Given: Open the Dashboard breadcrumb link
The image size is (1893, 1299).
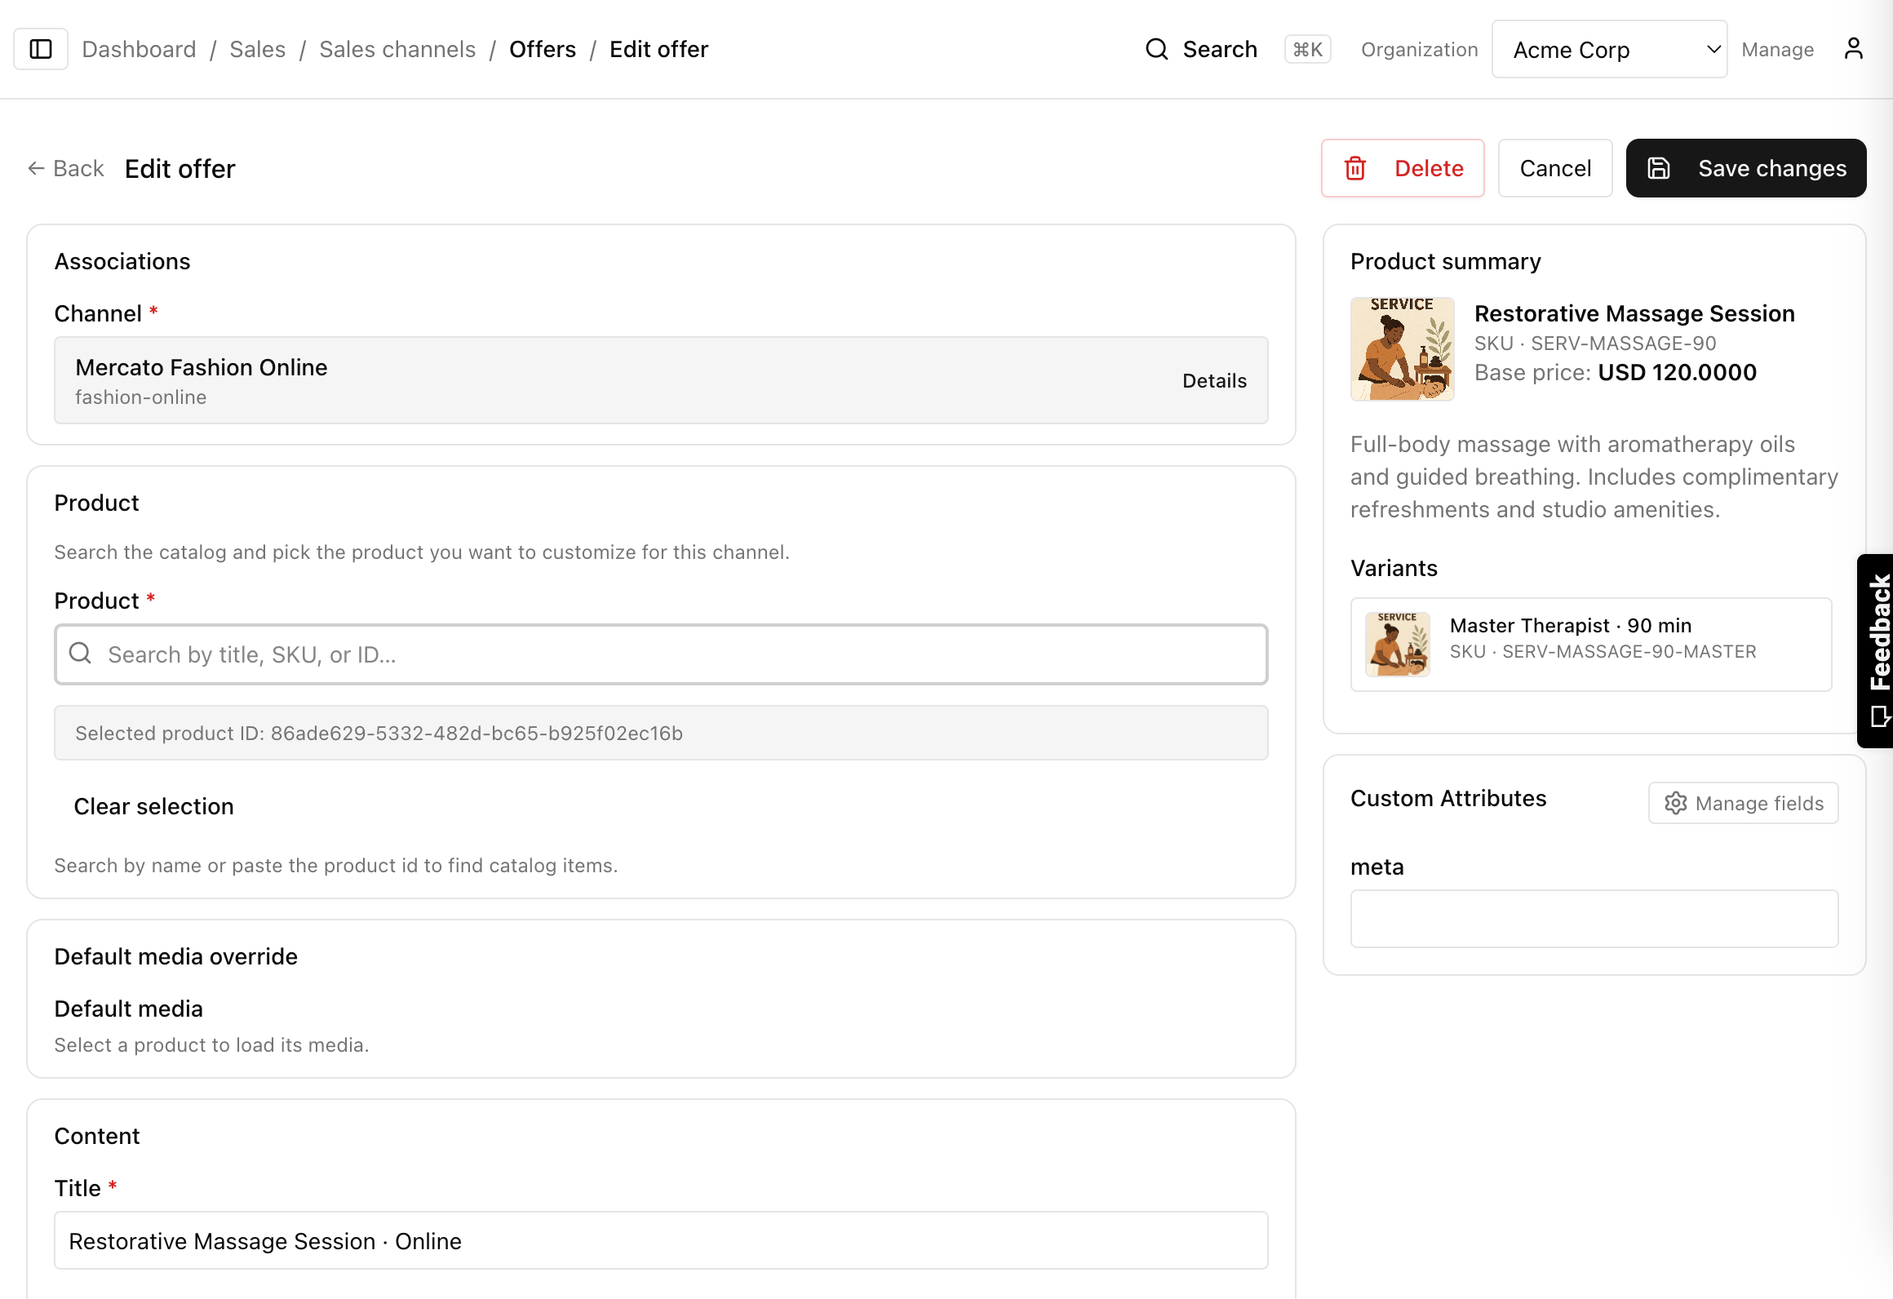Looking at the screenshot, I should 139,49.
